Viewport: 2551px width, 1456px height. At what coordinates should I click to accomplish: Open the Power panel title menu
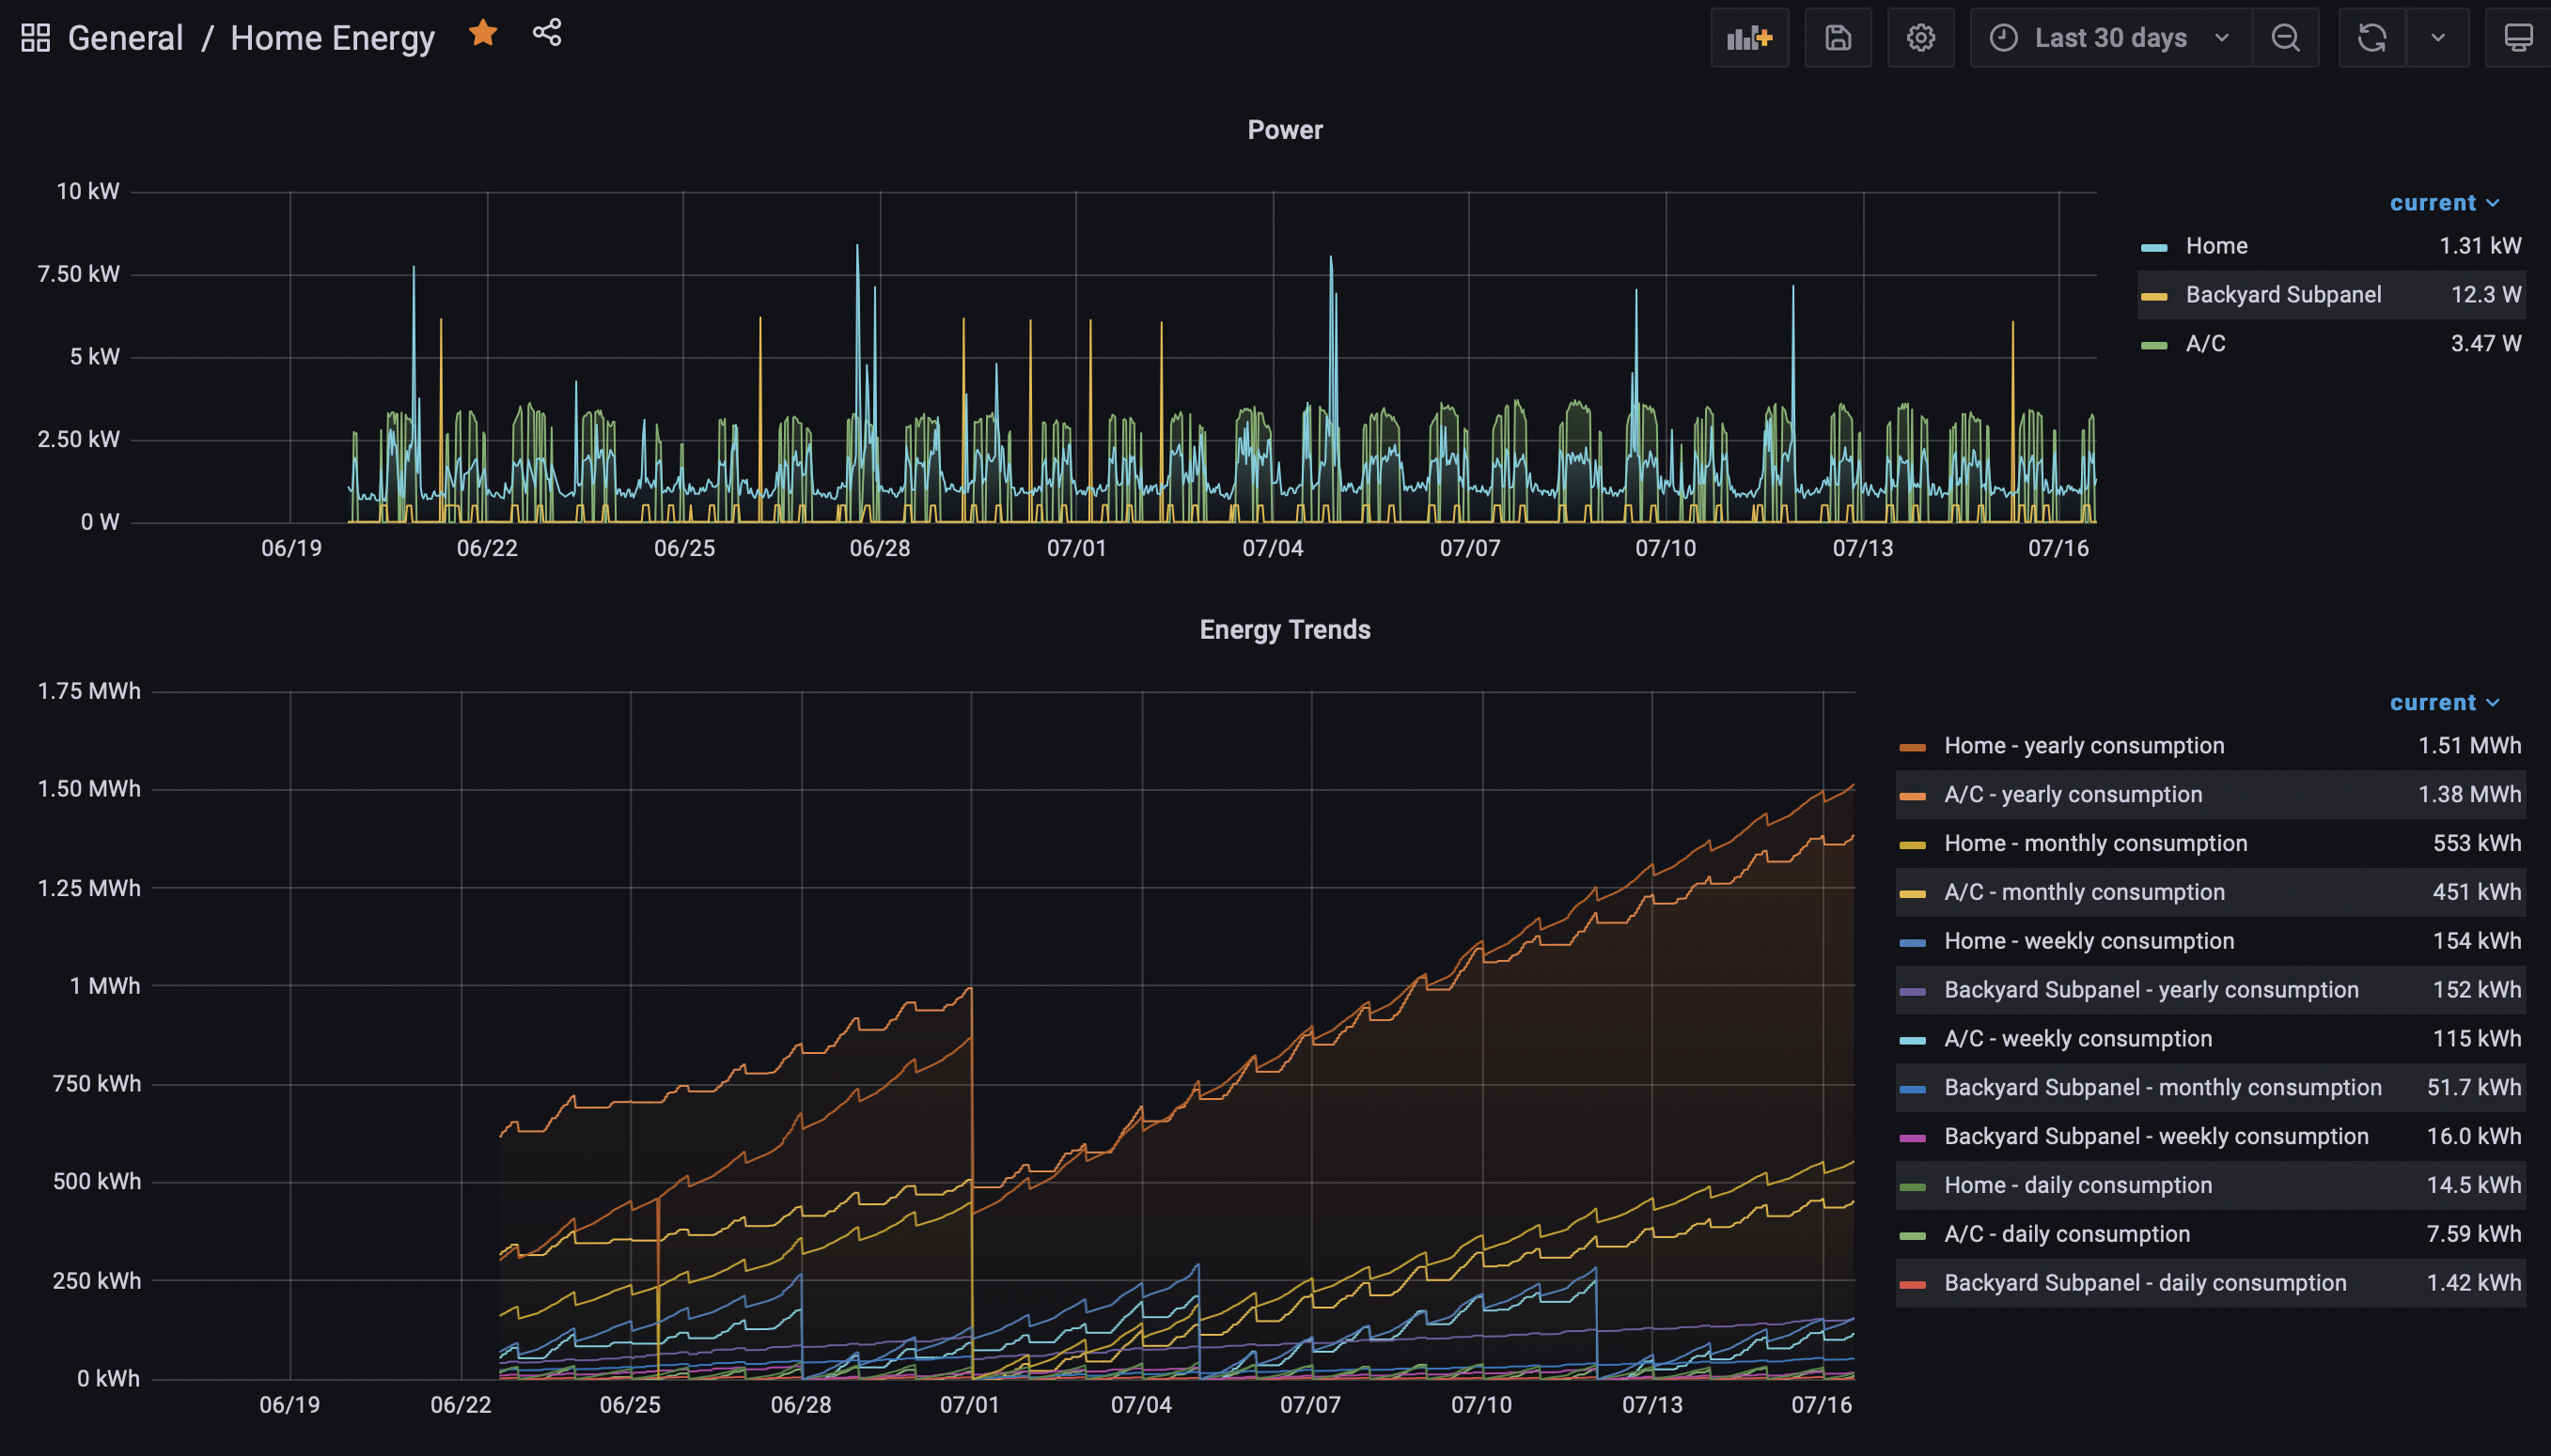click(x=1285, y=130)
